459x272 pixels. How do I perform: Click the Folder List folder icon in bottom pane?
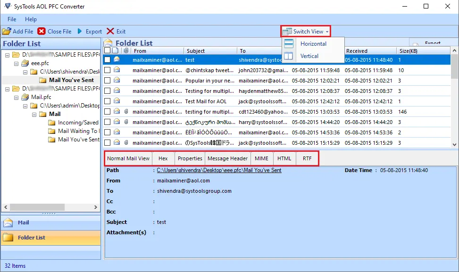(8, 238)
